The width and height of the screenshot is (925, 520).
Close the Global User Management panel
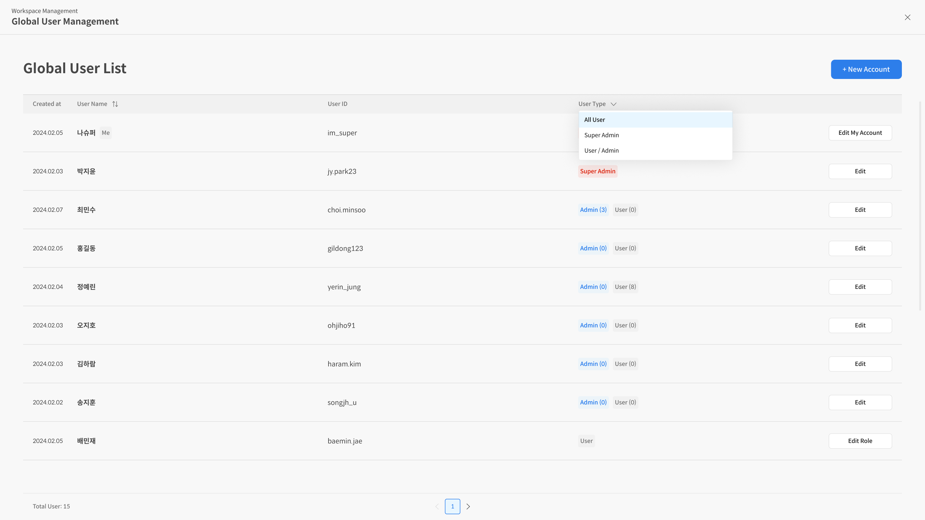tap(907, 17)
